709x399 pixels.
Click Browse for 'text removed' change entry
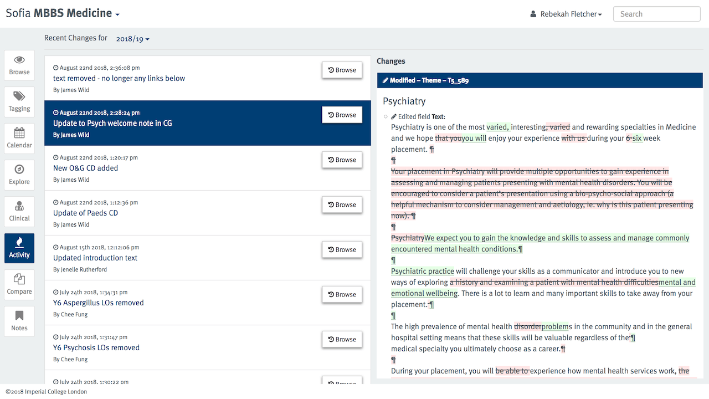(x=342, y=70)
